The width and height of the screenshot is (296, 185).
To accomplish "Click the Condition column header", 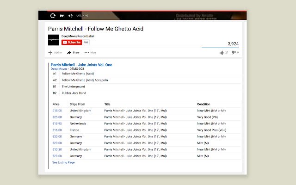I will tap(203, 104).
